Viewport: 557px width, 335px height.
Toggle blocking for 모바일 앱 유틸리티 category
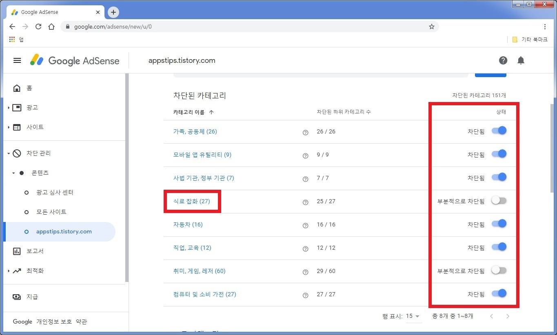click(x=499, y=154)
